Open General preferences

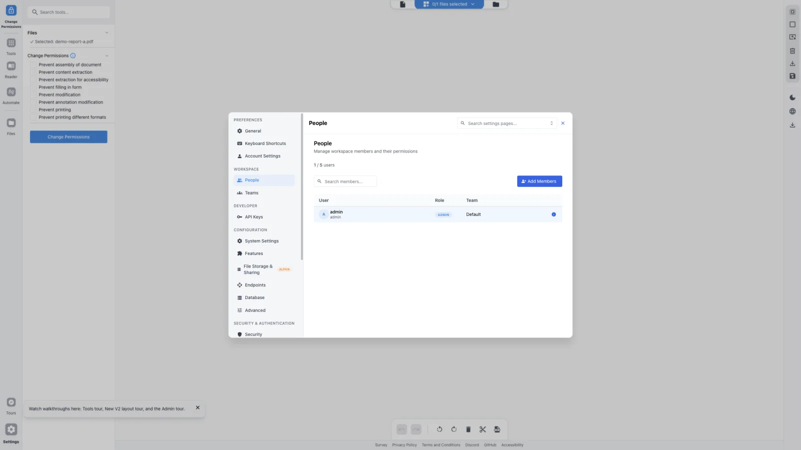point(264,131)
